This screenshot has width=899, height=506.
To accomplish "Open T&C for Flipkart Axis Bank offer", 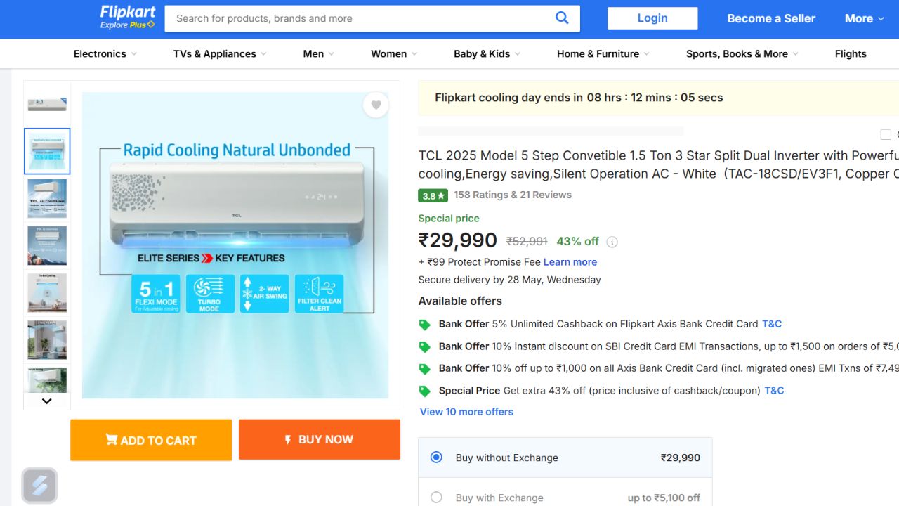I will click(x=772, y=324).
